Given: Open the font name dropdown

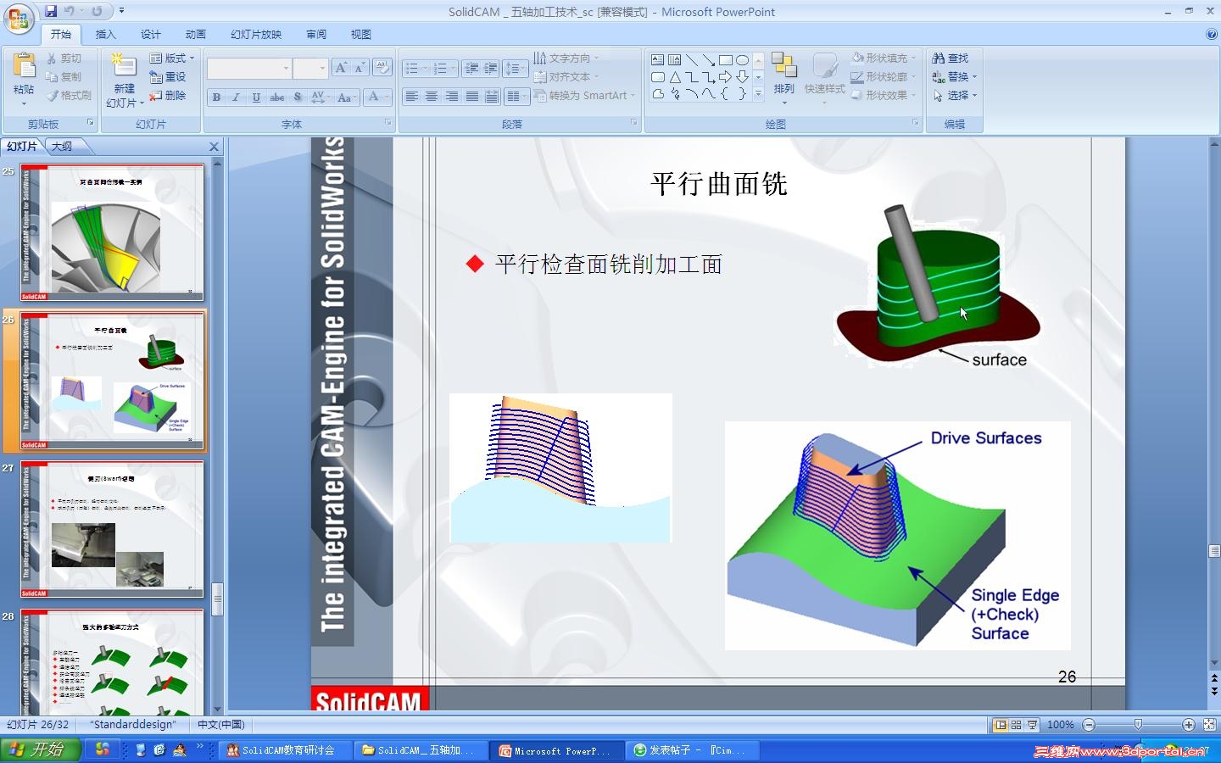Looking at the screenshot, I should coord(286,69).
